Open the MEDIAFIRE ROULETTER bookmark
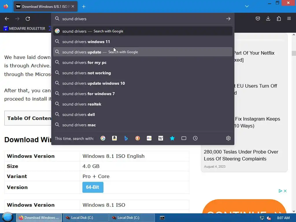Viewport: 296px width, 222px height. pyautogui.click(x=25, y=29)
